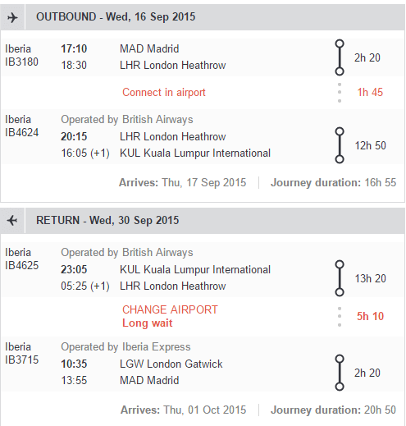Viewport: 406px width, 426px height.
Task: Click the outbound airplane icon
Action: pos(12,18)
